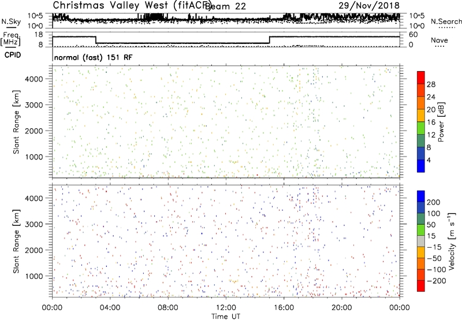
Task: Click the frequency step-up line near 15:00
Action: tap(269, 40)
